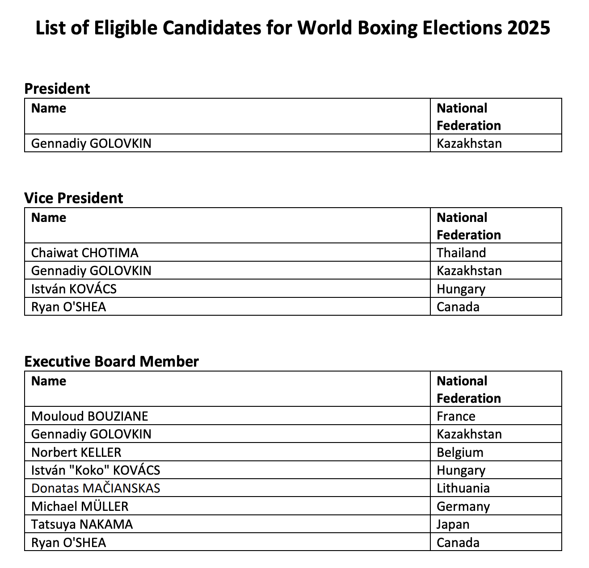Image resolution: width=589 pixels, height=568 pixels.
Task: Click the Japan federation cell
Action: 453,524
